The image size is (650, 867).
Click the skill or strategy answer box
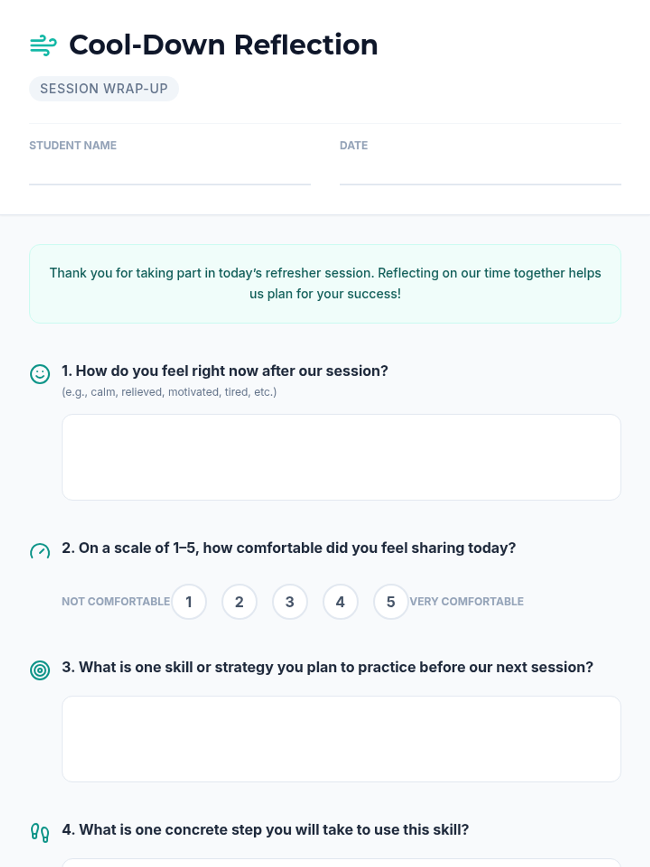point(341,739)
